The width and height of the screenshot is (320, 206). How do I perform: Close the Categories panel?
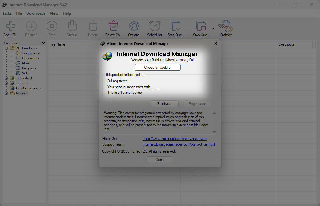point(43,43)
